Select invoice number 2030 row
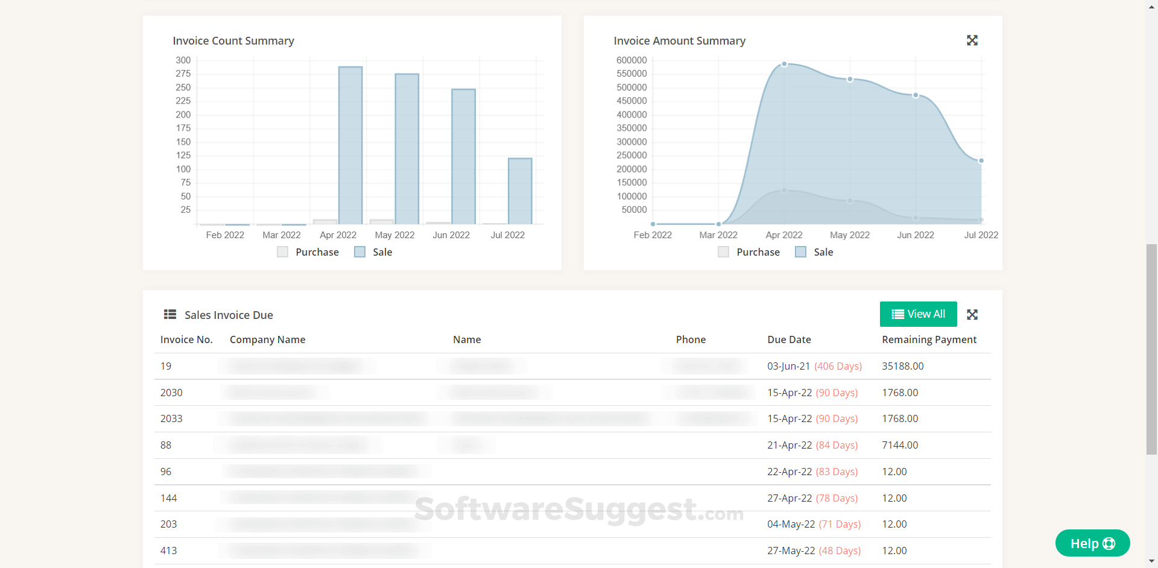The image size is (1158, 568). click(171, 393)
